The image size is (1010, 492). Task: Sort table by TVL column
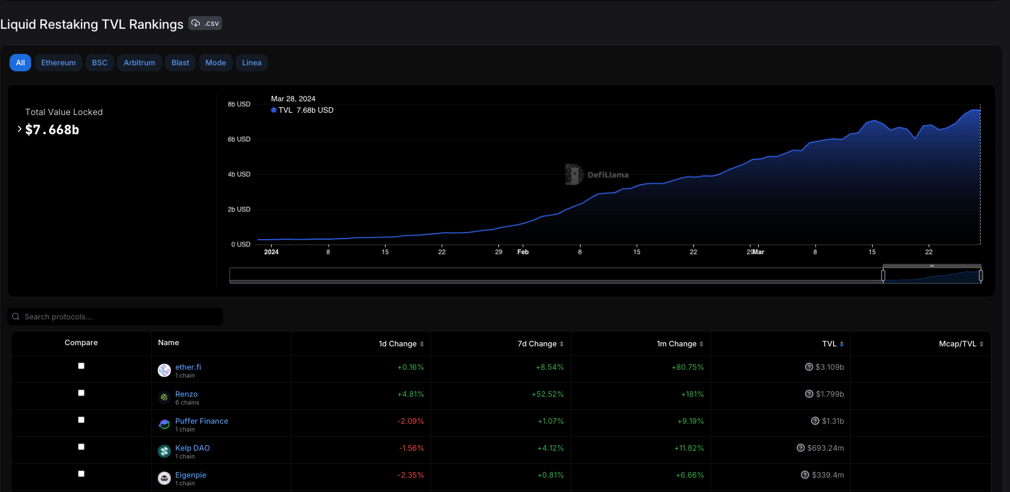click(x=832, y=344)
